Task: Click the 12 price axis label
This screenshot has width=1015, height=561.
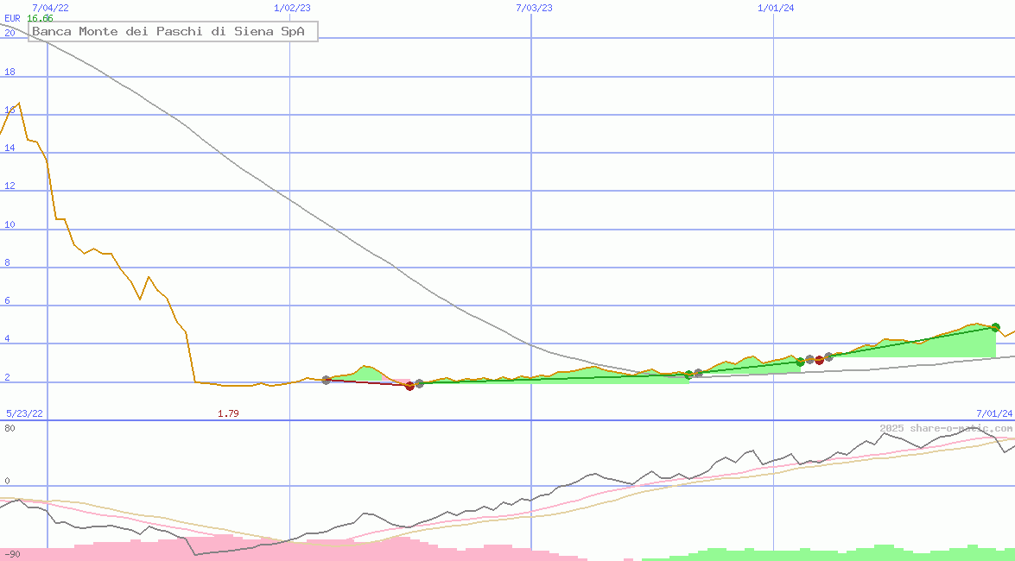Action: pyautogui.click(x=10, y=186)
